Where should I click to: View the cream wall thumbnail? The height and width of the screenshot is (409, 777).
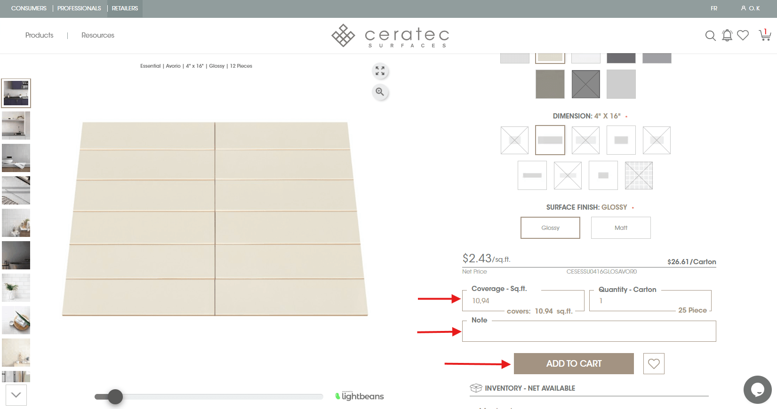point(16,353)
